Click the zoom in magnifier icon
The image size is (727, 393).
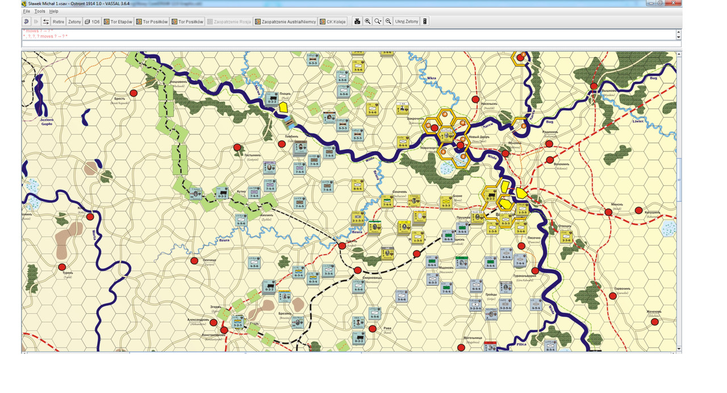pyautogui.click(x=367, y=22)
